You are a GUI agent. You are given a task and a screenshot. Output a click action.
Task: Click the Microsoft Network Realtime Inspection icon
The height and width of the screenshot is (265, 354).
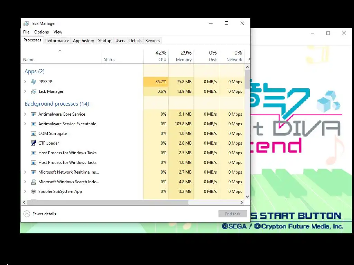point(34,172)
